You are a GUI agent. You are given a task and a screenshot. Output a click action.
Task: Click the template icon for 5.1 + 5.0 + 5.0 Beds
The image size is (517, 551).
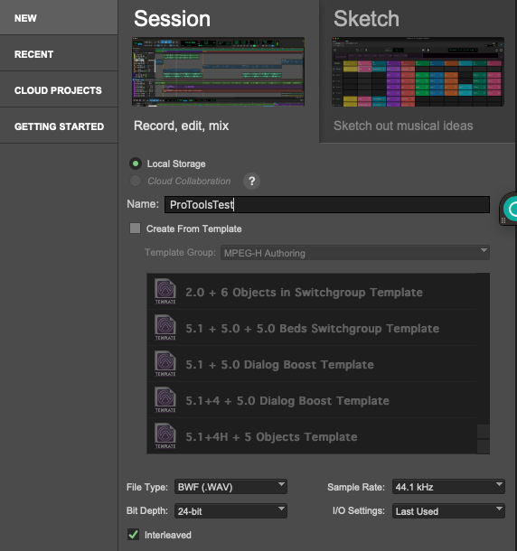[165, 328]
